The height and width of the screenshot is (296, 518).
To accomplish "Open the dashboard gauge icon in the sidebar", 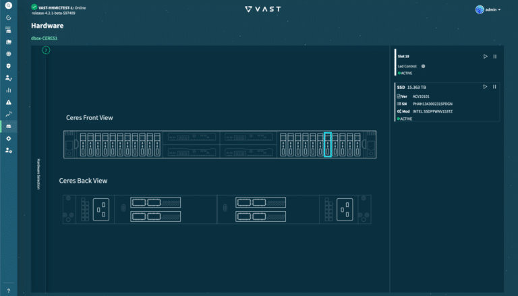I will coord(9,18).
